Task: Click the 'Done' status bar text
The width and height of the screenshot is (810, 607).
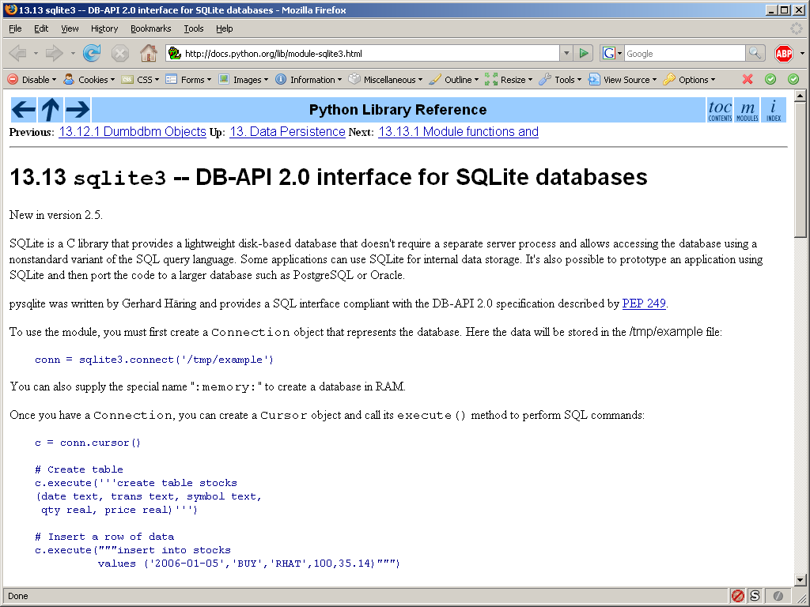Action: click(18, 596)
